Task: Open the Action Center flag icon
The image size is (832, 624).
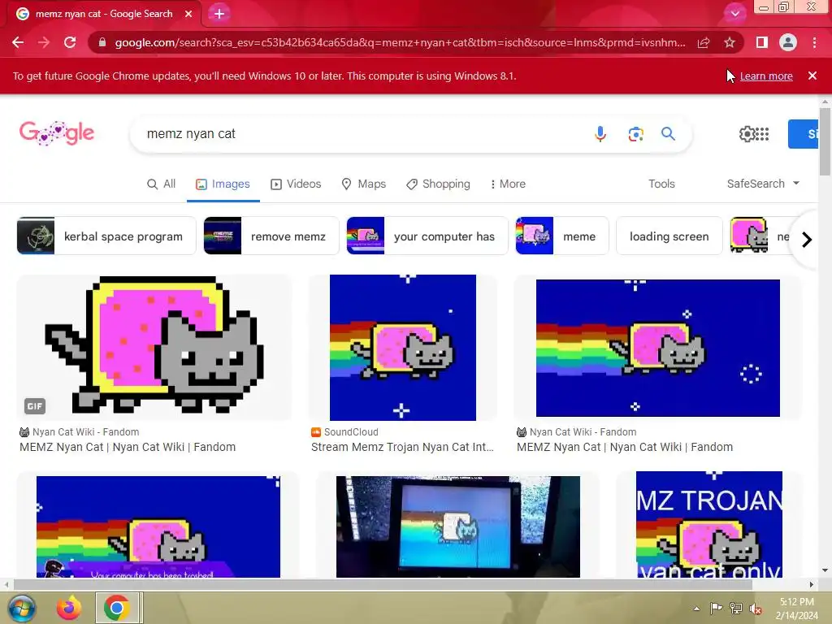Action: [716, 609]
